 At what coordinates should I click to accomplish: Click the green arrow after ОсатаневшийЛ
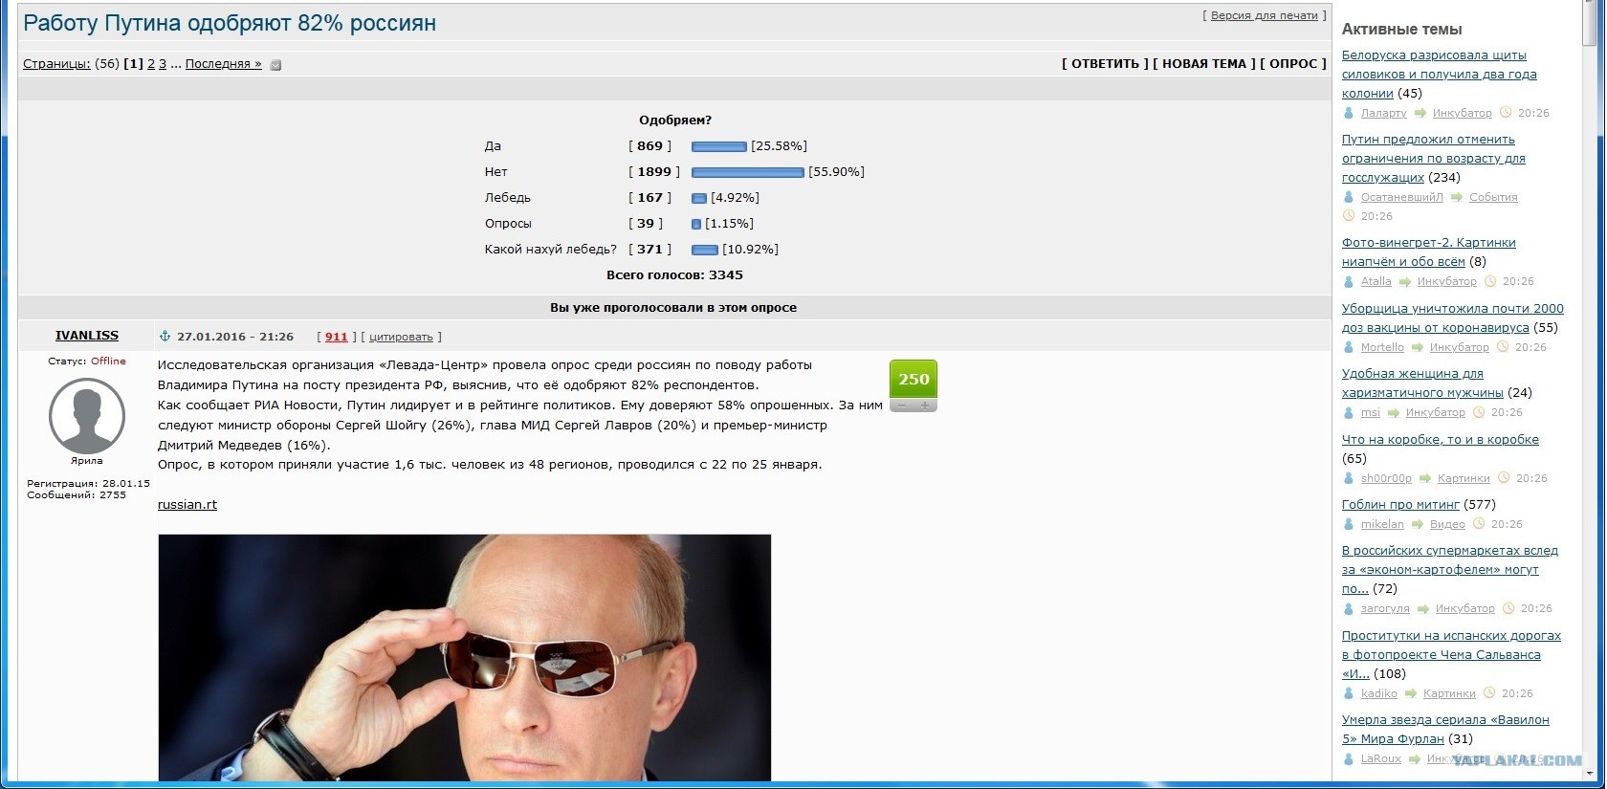click(x=1456, y=197)
